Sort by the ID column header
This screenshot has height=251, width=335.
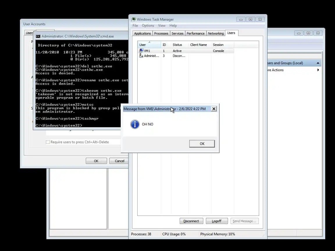click(x=166, y=45)
